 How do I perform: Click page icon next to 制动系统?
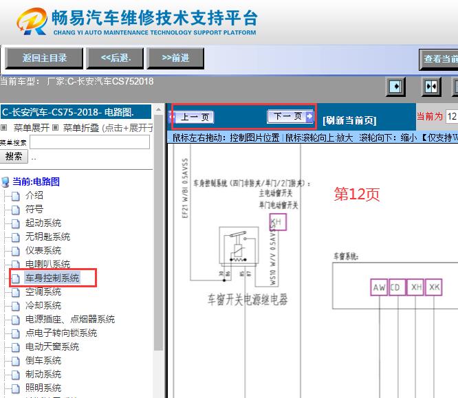click(16, 375)
